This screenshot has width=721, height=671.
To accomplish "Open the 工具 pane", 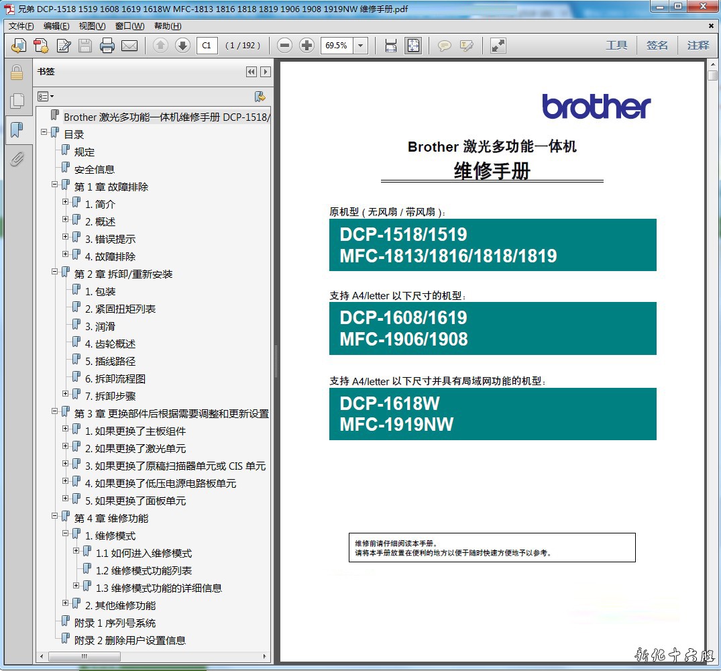I will (616, 46).
